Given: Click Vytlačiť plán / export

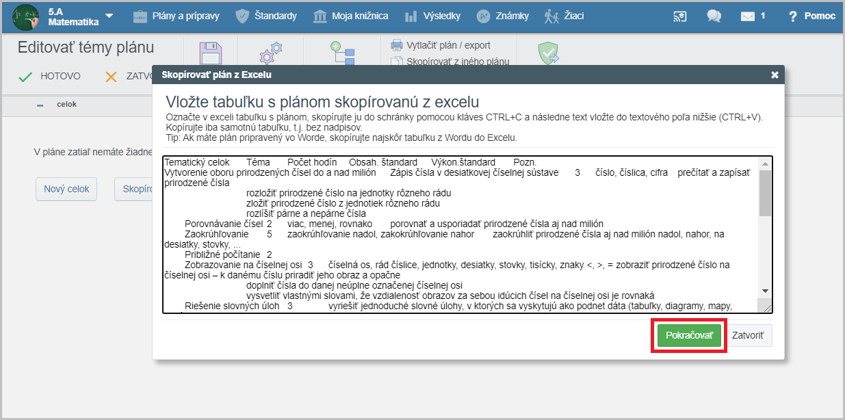Looking at the screenshot, I should tap(441, 45).
